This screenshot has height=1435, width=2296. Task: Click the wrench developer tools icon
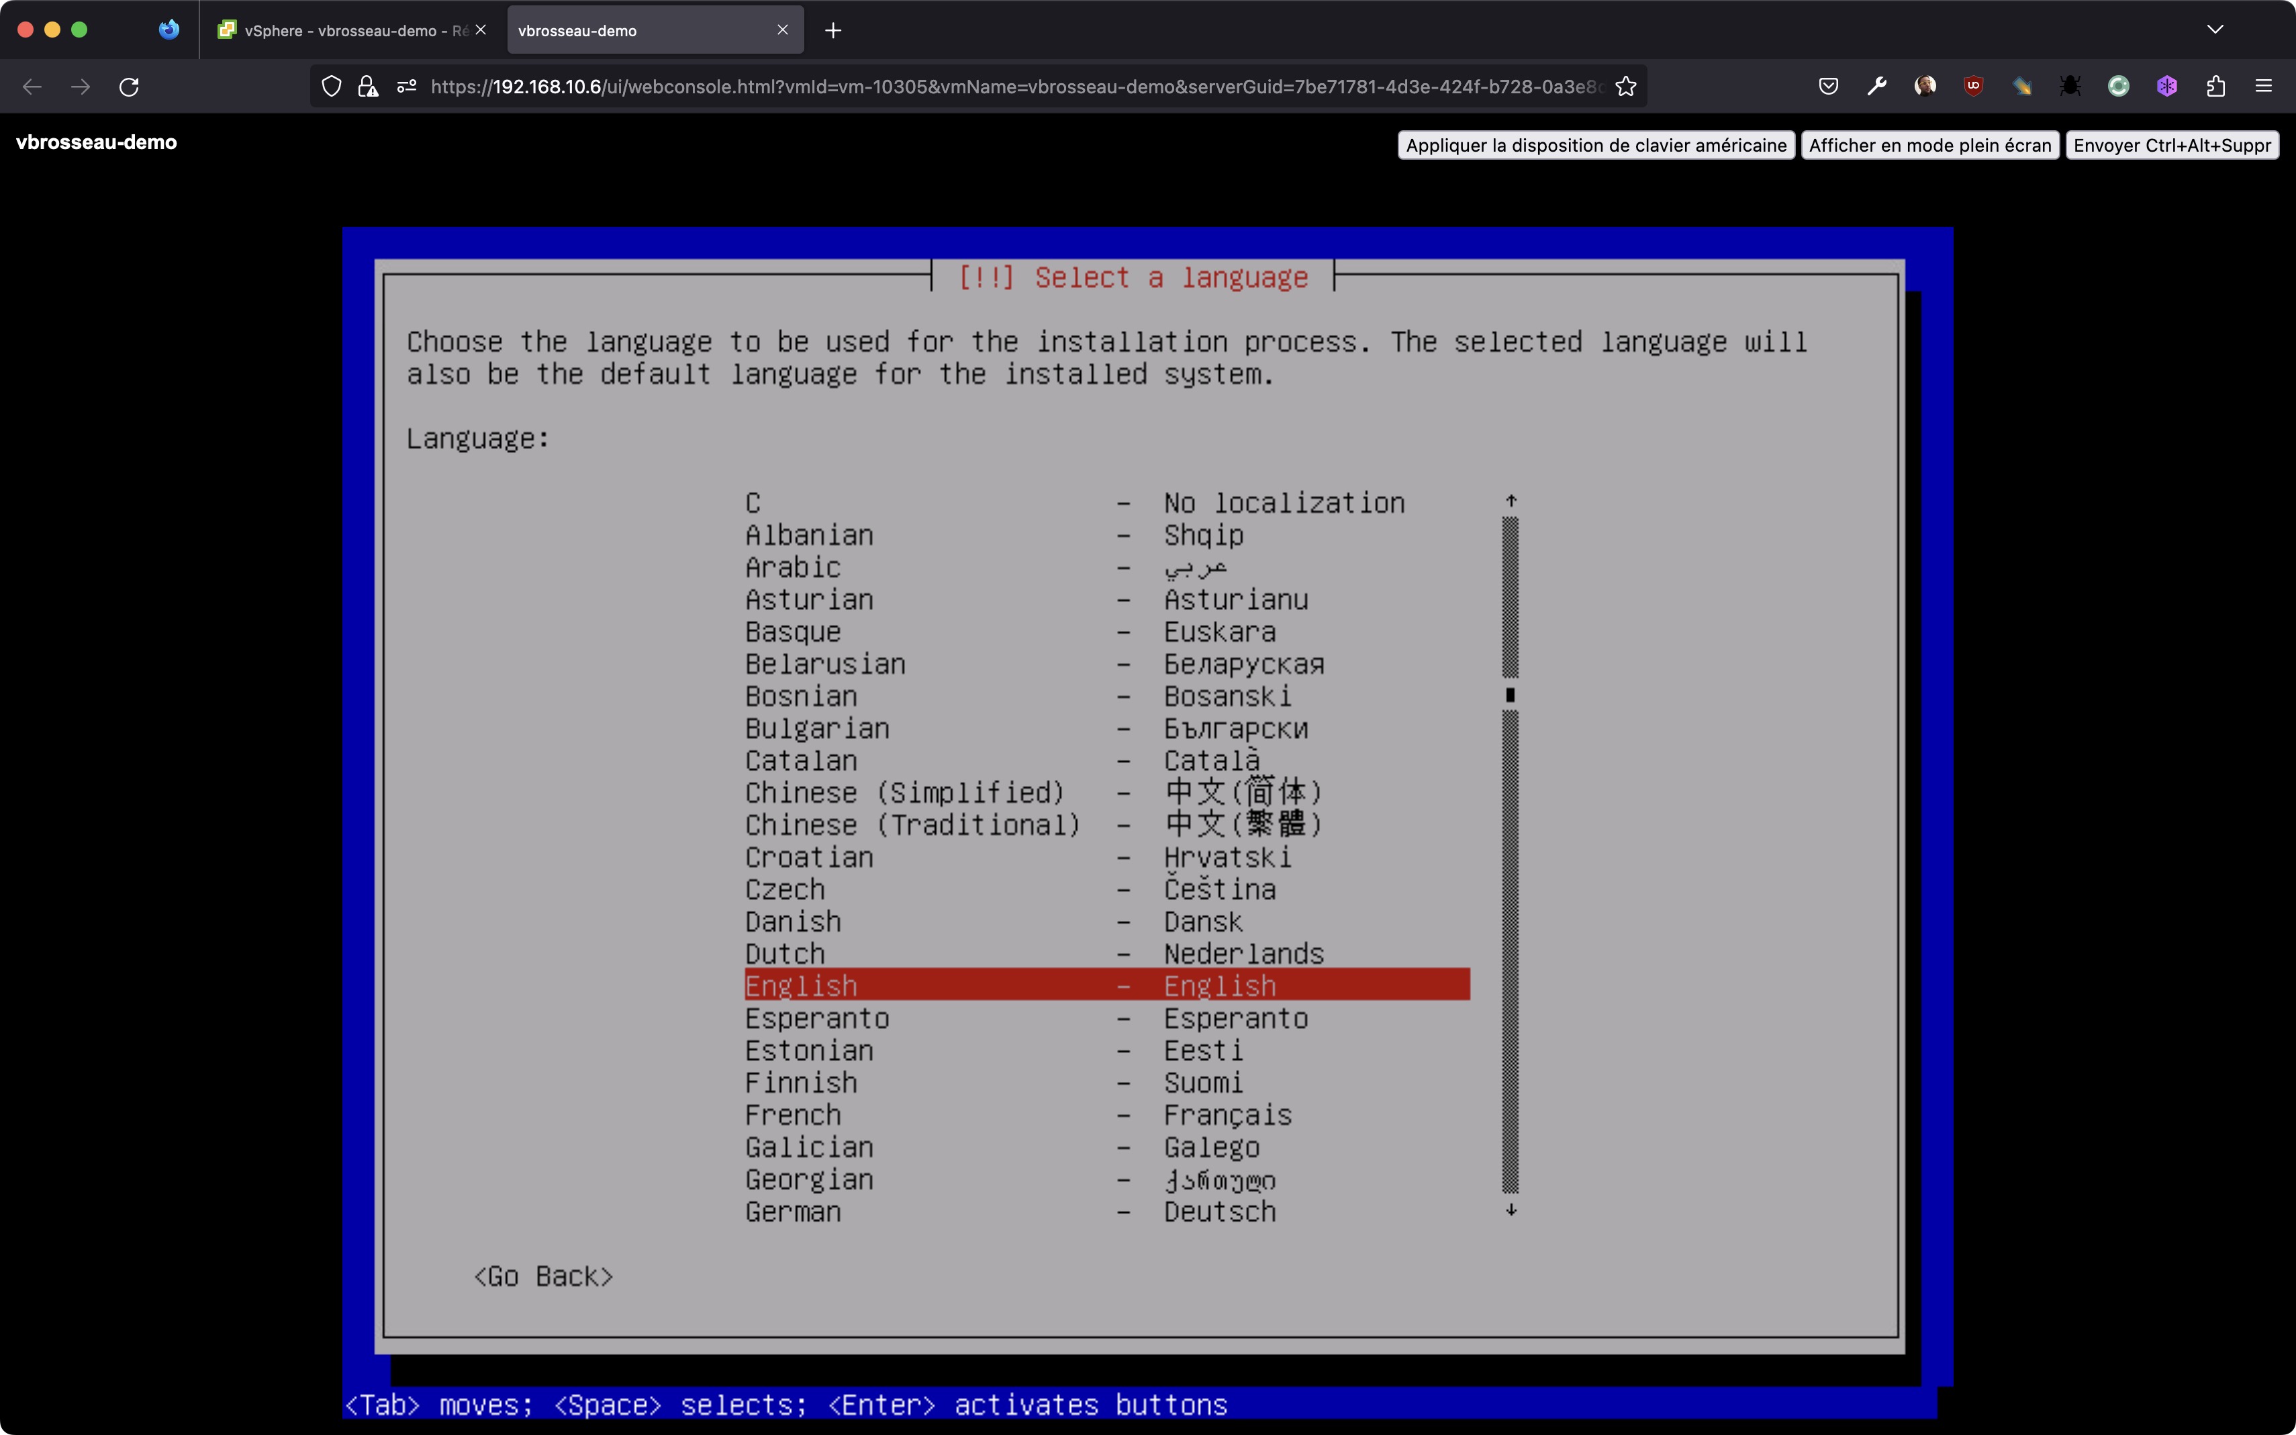pos(1876,87)
